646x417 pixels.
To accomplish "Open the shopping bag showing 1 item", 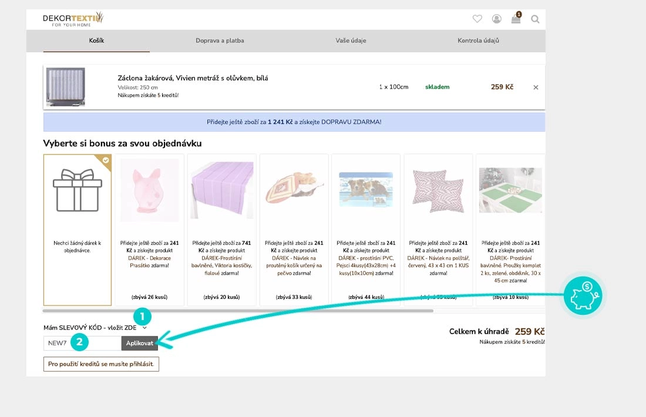I will 516,19.
